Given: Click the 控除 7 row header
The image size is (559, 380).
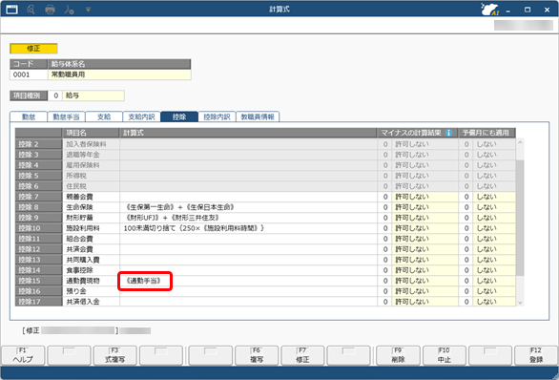Looking at the screenshot, I should coord(38,197).
